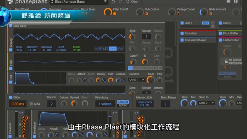Select the sine waveform shape
The image size is (247, 139).
120,49
